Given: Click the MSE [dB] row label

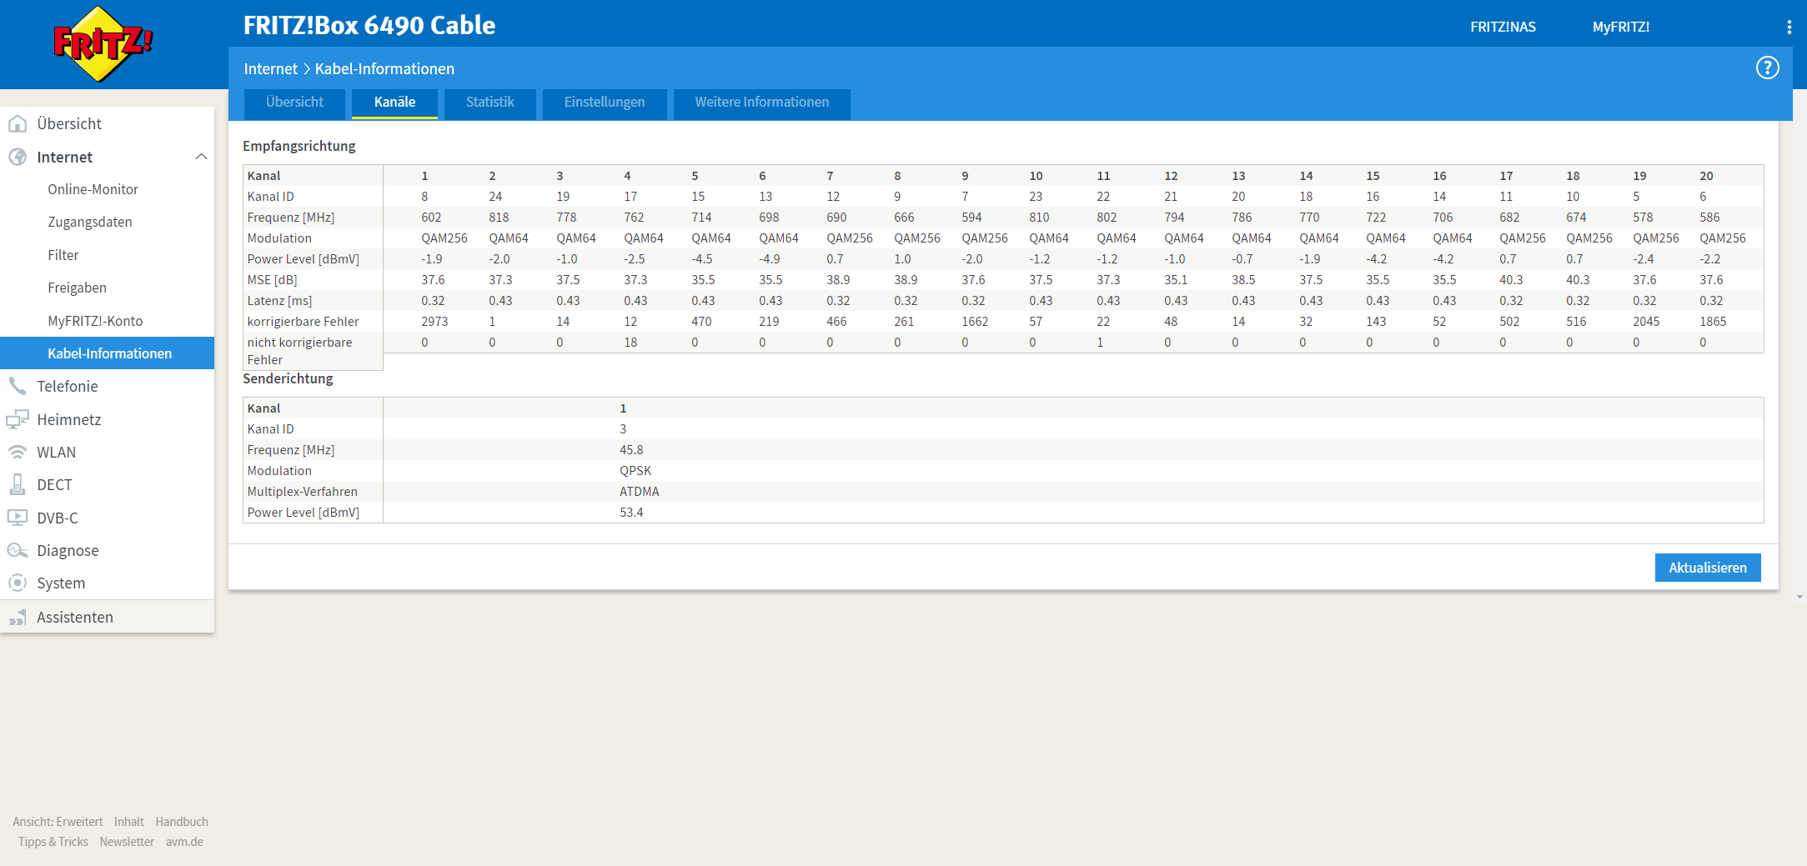Looking at the screenshot, I should pyautogui.click(x=273, y=280).
